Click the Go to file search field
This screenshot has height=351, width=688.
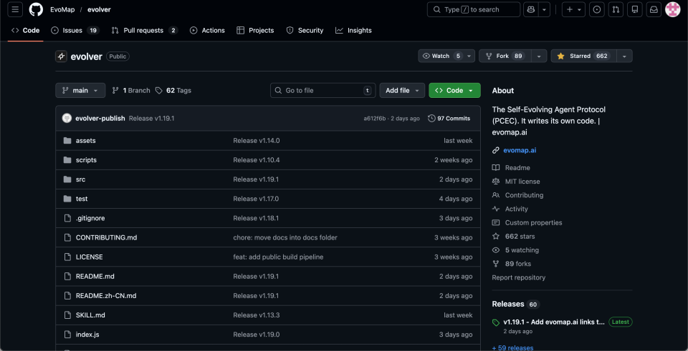323,90
